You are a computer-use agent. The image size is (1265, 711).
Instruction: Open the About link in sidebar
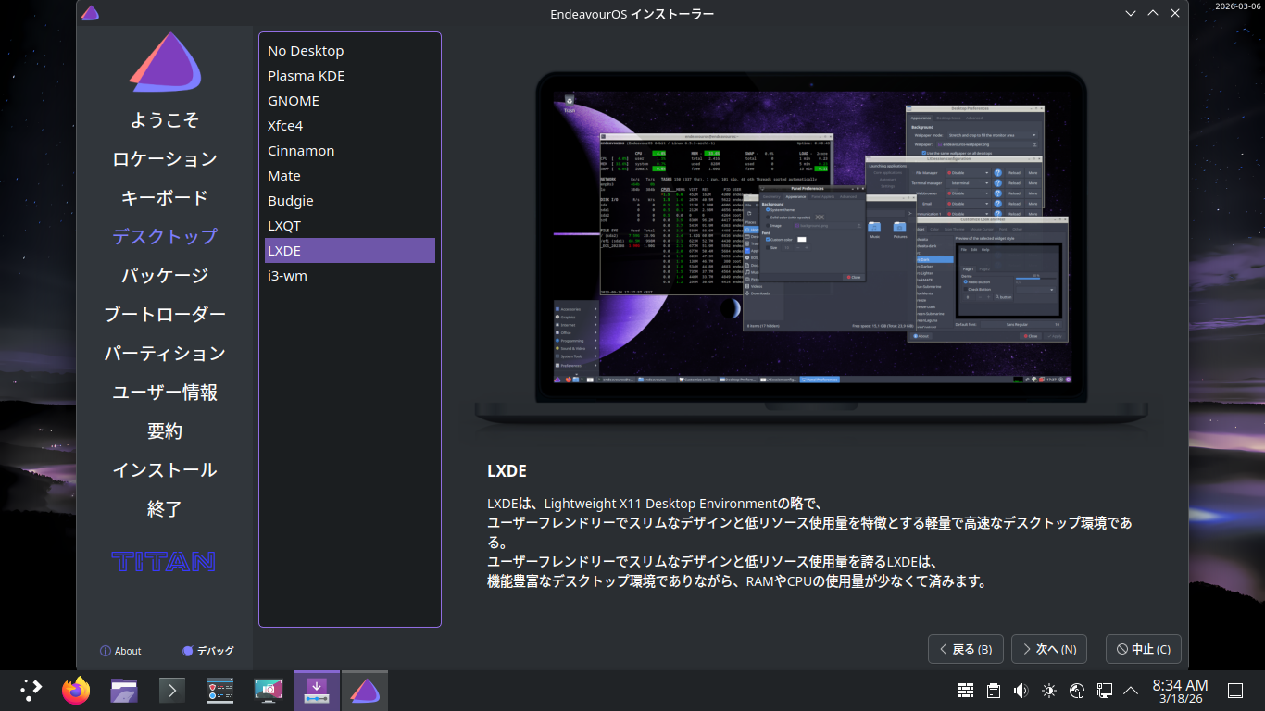[120, 651]
